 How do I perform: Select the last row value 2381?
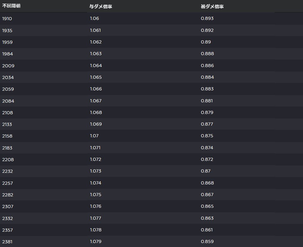pyautogui.click(x=7, y=242)
